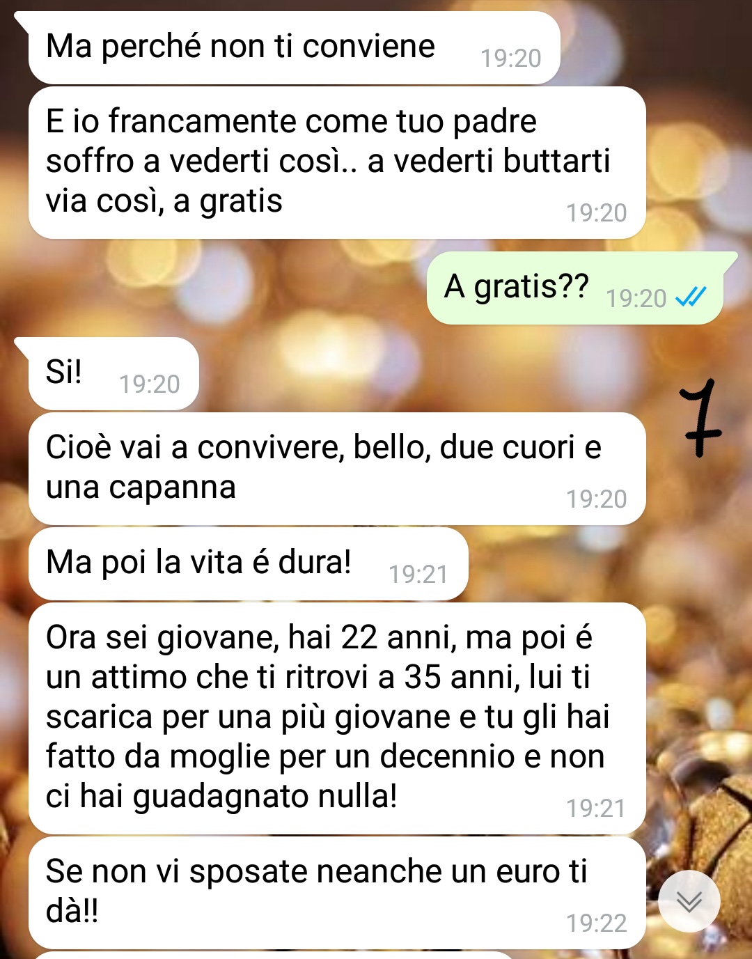The height and width of the screenshot is (959, 752).
Task: Tap the message starting "E io francamente"
Action: tap(337, 162)
